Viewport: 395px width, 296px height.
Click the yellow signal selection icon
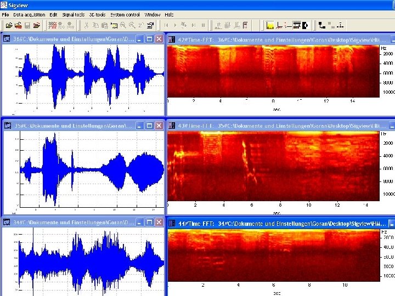pyautogui.click(x=114, y=25)
